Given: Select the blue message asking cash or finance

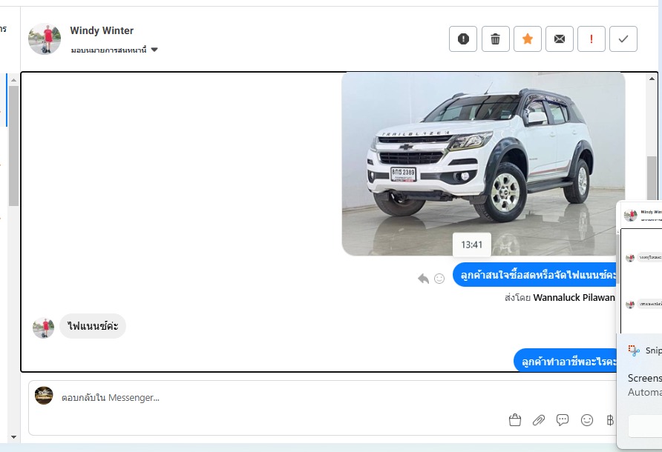Looking at the screenshot, I should (535, 276).
